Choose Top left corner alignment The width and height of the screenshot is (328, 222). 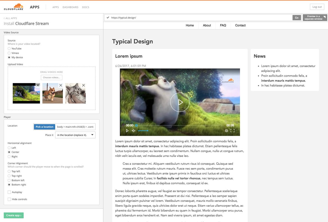[9, 171]
